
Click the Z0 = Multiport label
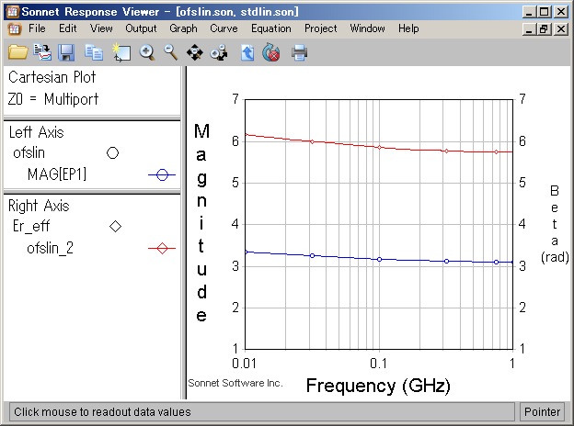[x=53, y=99]
